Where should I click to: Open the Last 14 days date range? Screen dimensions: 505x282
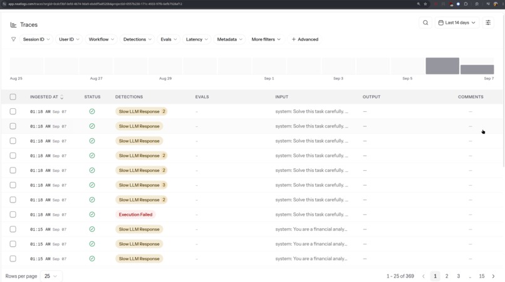457,23
